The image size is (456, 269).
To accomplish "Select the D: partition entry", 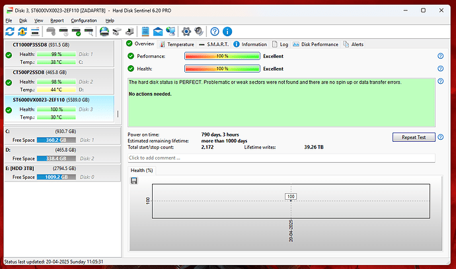I will [63, 154].
